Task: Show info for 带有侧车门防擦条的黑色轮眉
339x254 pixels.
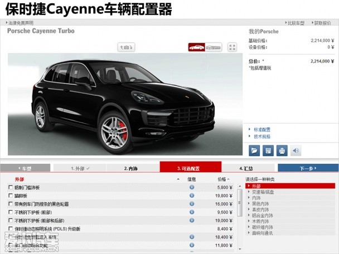Action: point(192,203)
